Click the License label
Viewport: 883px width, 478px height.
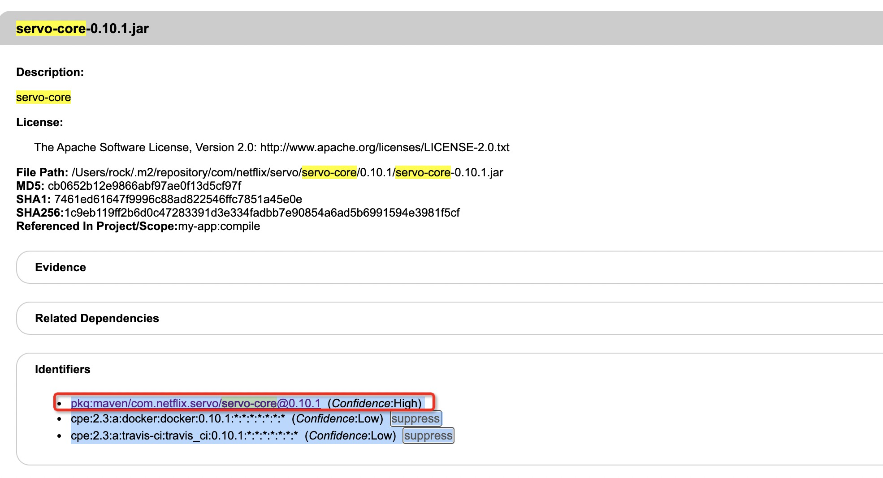(40, 122)
